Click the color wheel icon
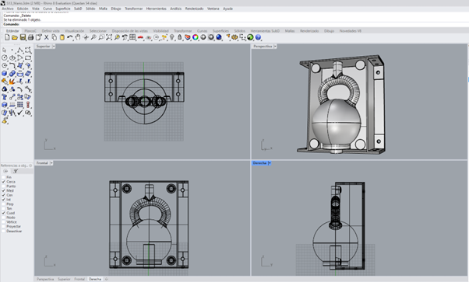The height and width of the screenshot is (282, 469). click(196, 37)
